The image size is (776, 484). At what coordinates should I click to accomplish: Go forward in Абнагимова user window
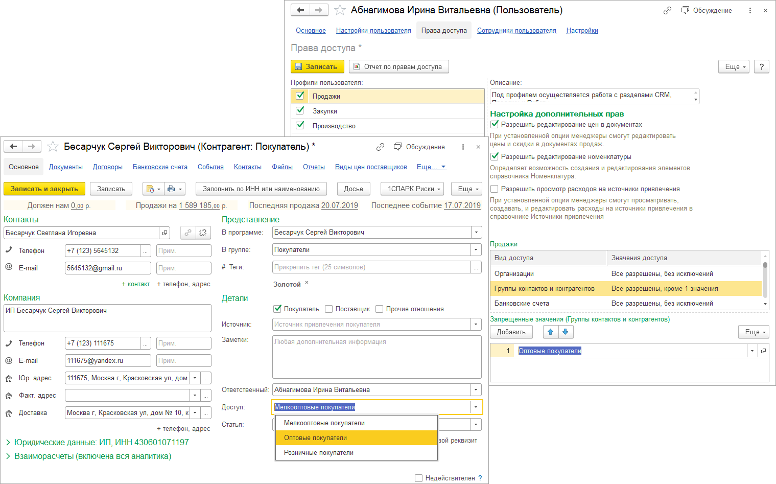click(x=319, y=10)
